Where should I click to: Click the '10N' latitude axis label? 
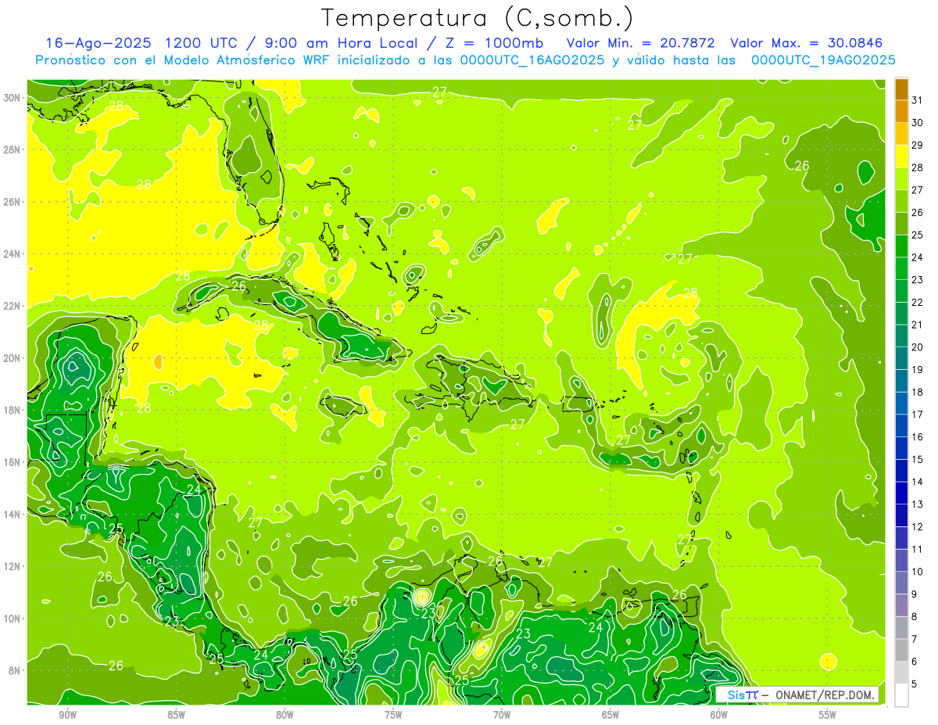coord(12,619)
